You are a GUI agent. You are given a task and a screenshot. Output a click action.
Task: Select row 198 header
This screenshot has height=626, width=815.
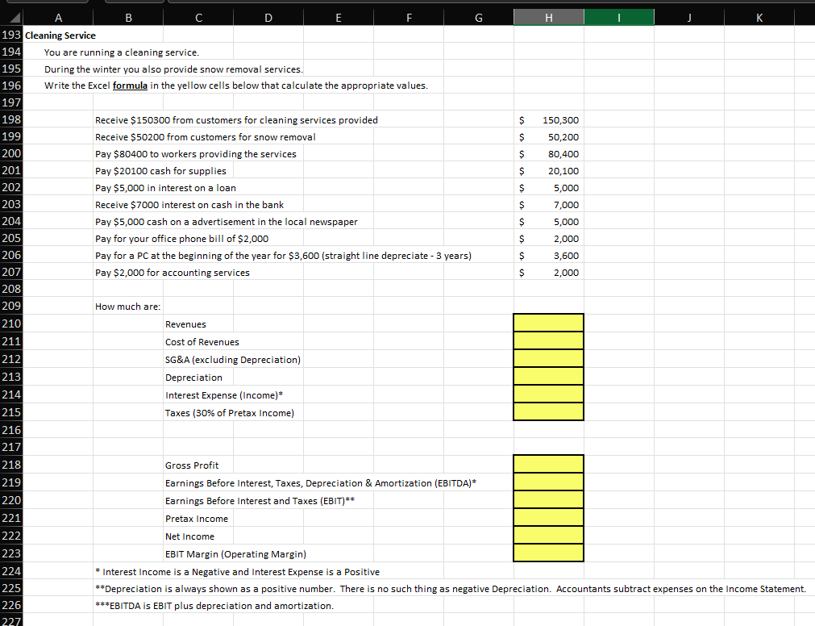(x=11, y=119)
